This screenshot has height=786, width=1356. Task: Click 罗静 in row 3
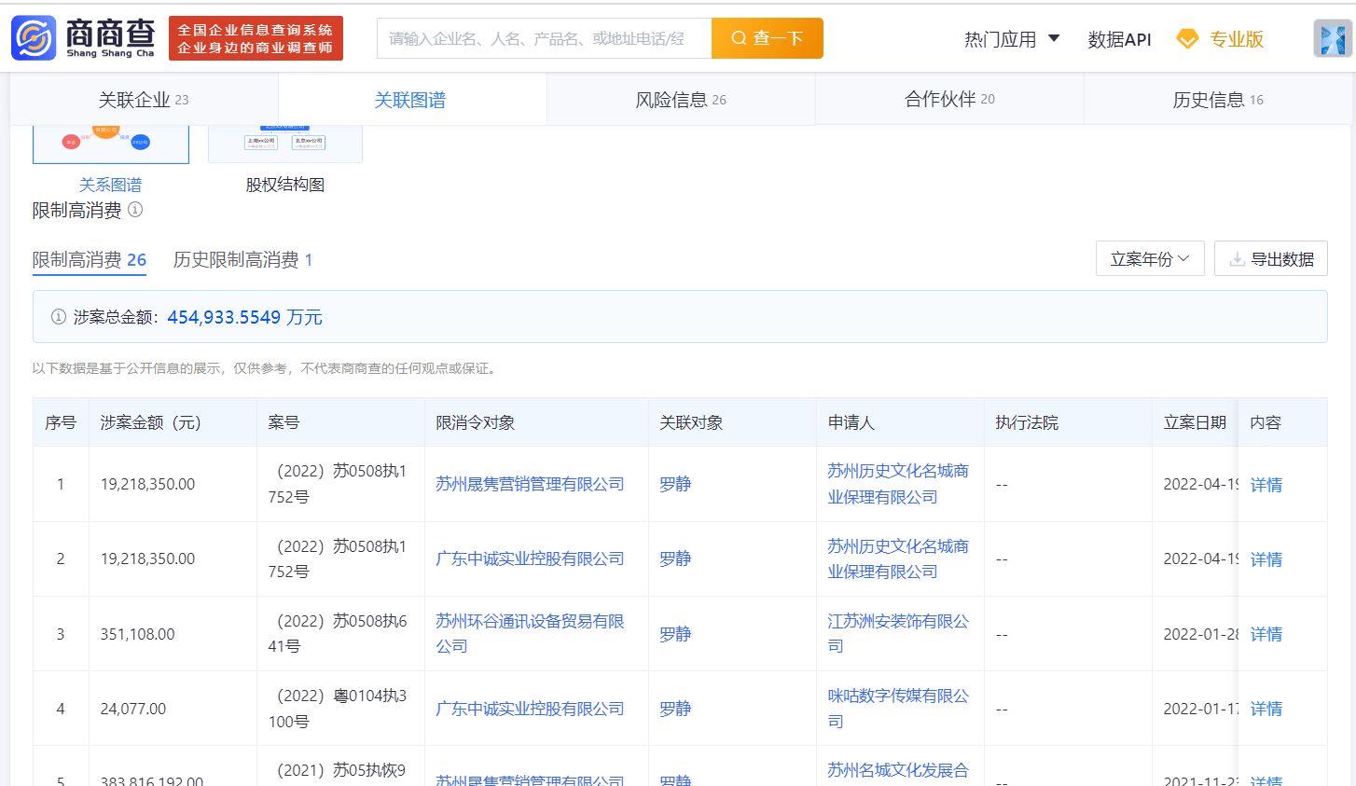[x=675, y=634]
